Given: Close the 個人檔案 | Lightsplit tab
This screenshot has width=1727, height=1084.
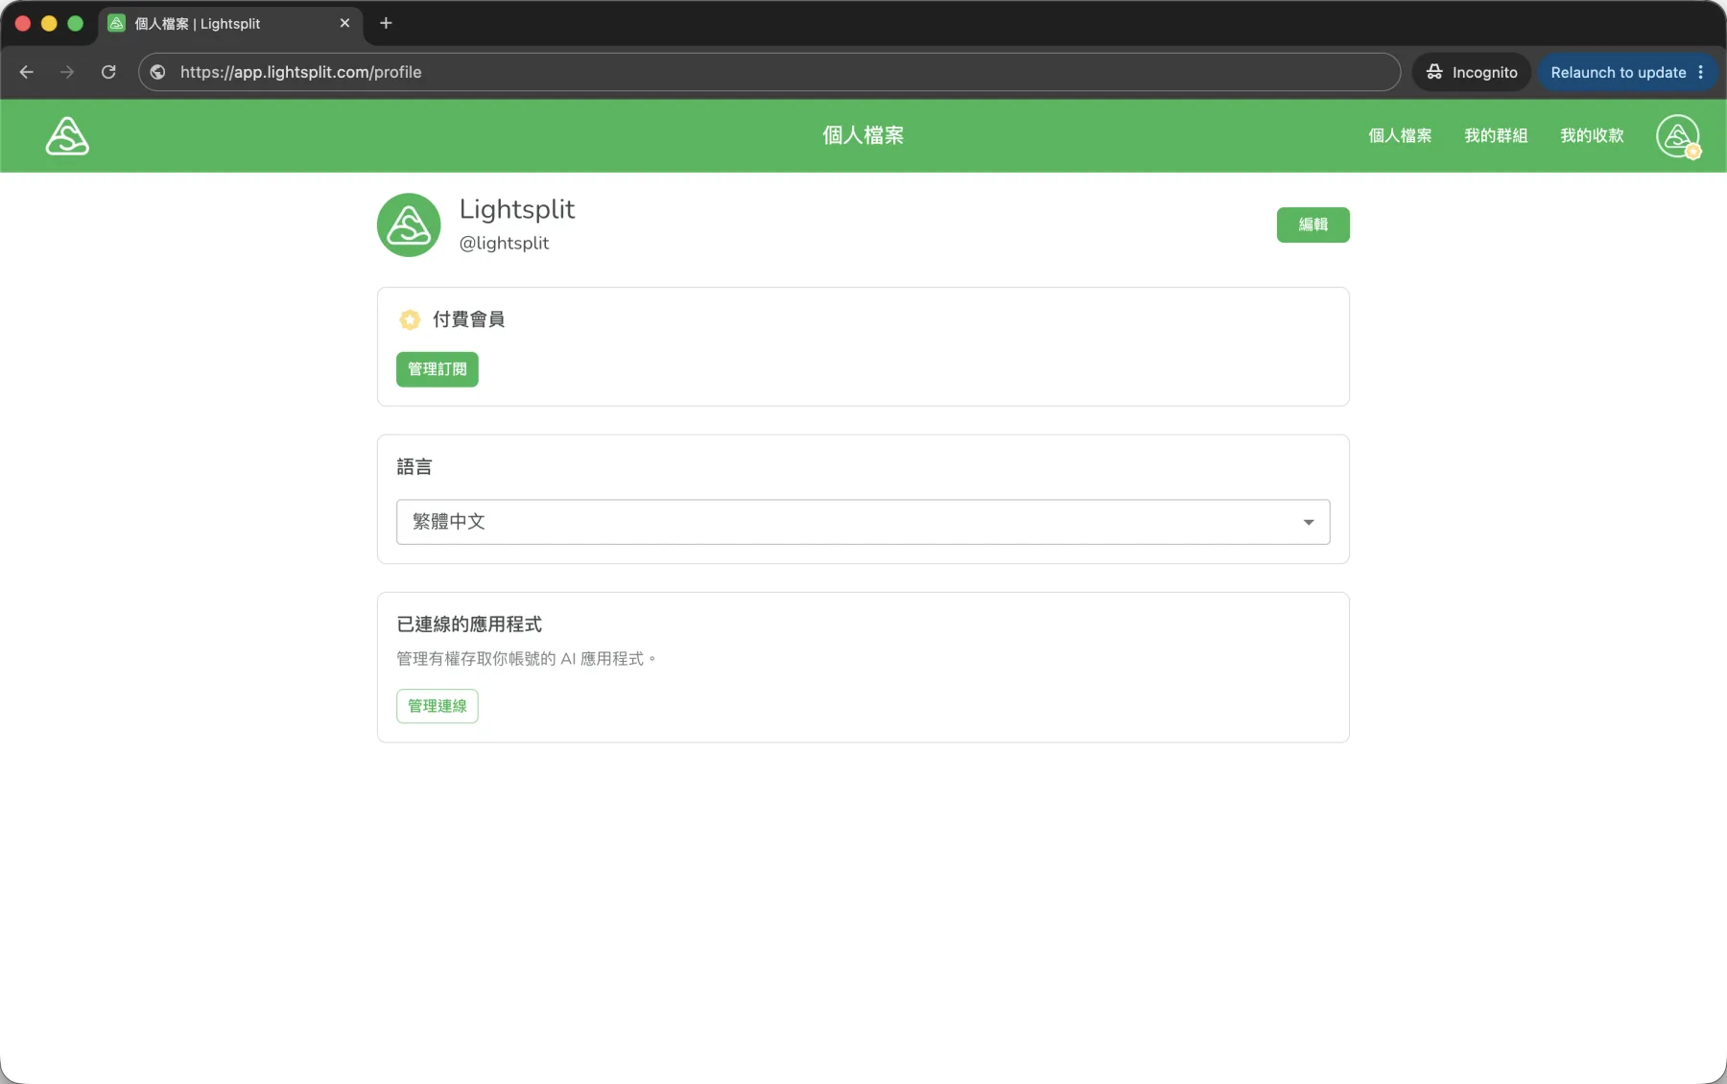Looking at the screenshot, I should (x=344, y=23).
